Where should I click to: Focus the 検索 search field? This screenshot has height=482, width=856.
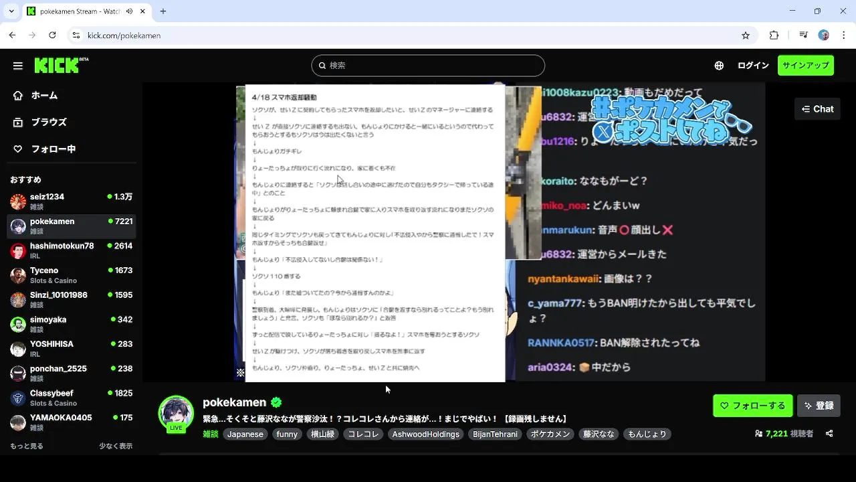pos(428,66)
